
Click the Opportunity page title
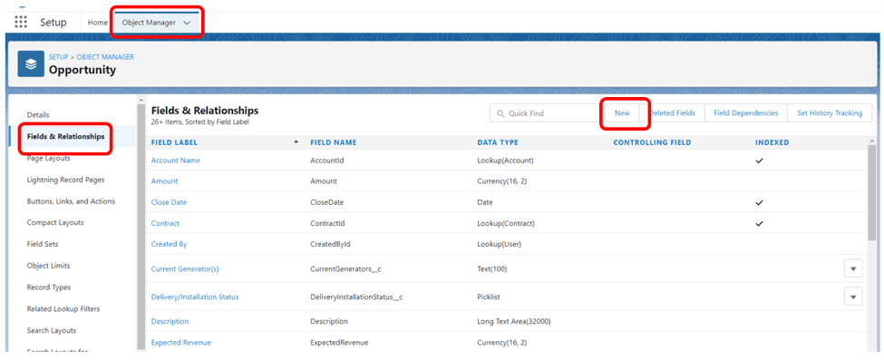tap(83, 70)
